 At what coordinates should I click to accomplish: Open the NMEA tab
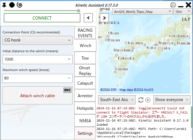click(x=85, y=120)
